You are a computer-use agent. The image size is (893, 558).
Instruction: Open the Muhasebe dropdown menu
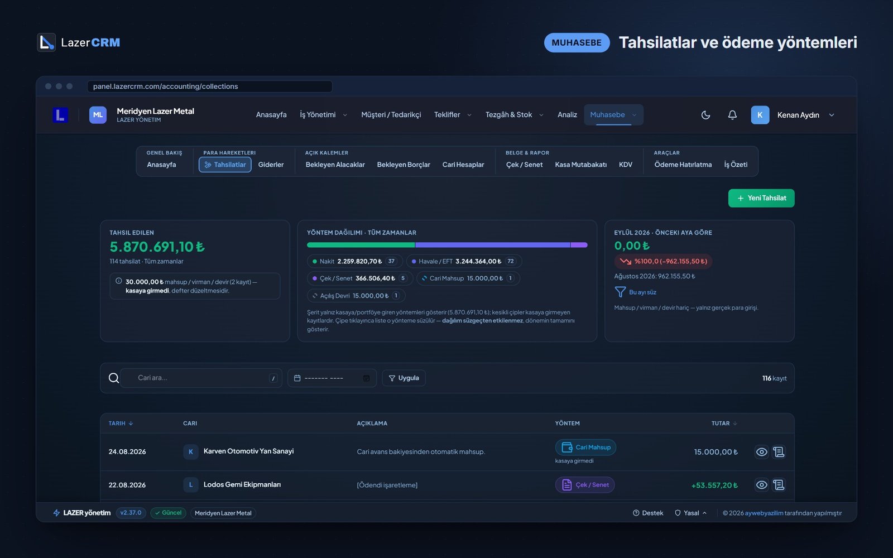pos(614,115)
